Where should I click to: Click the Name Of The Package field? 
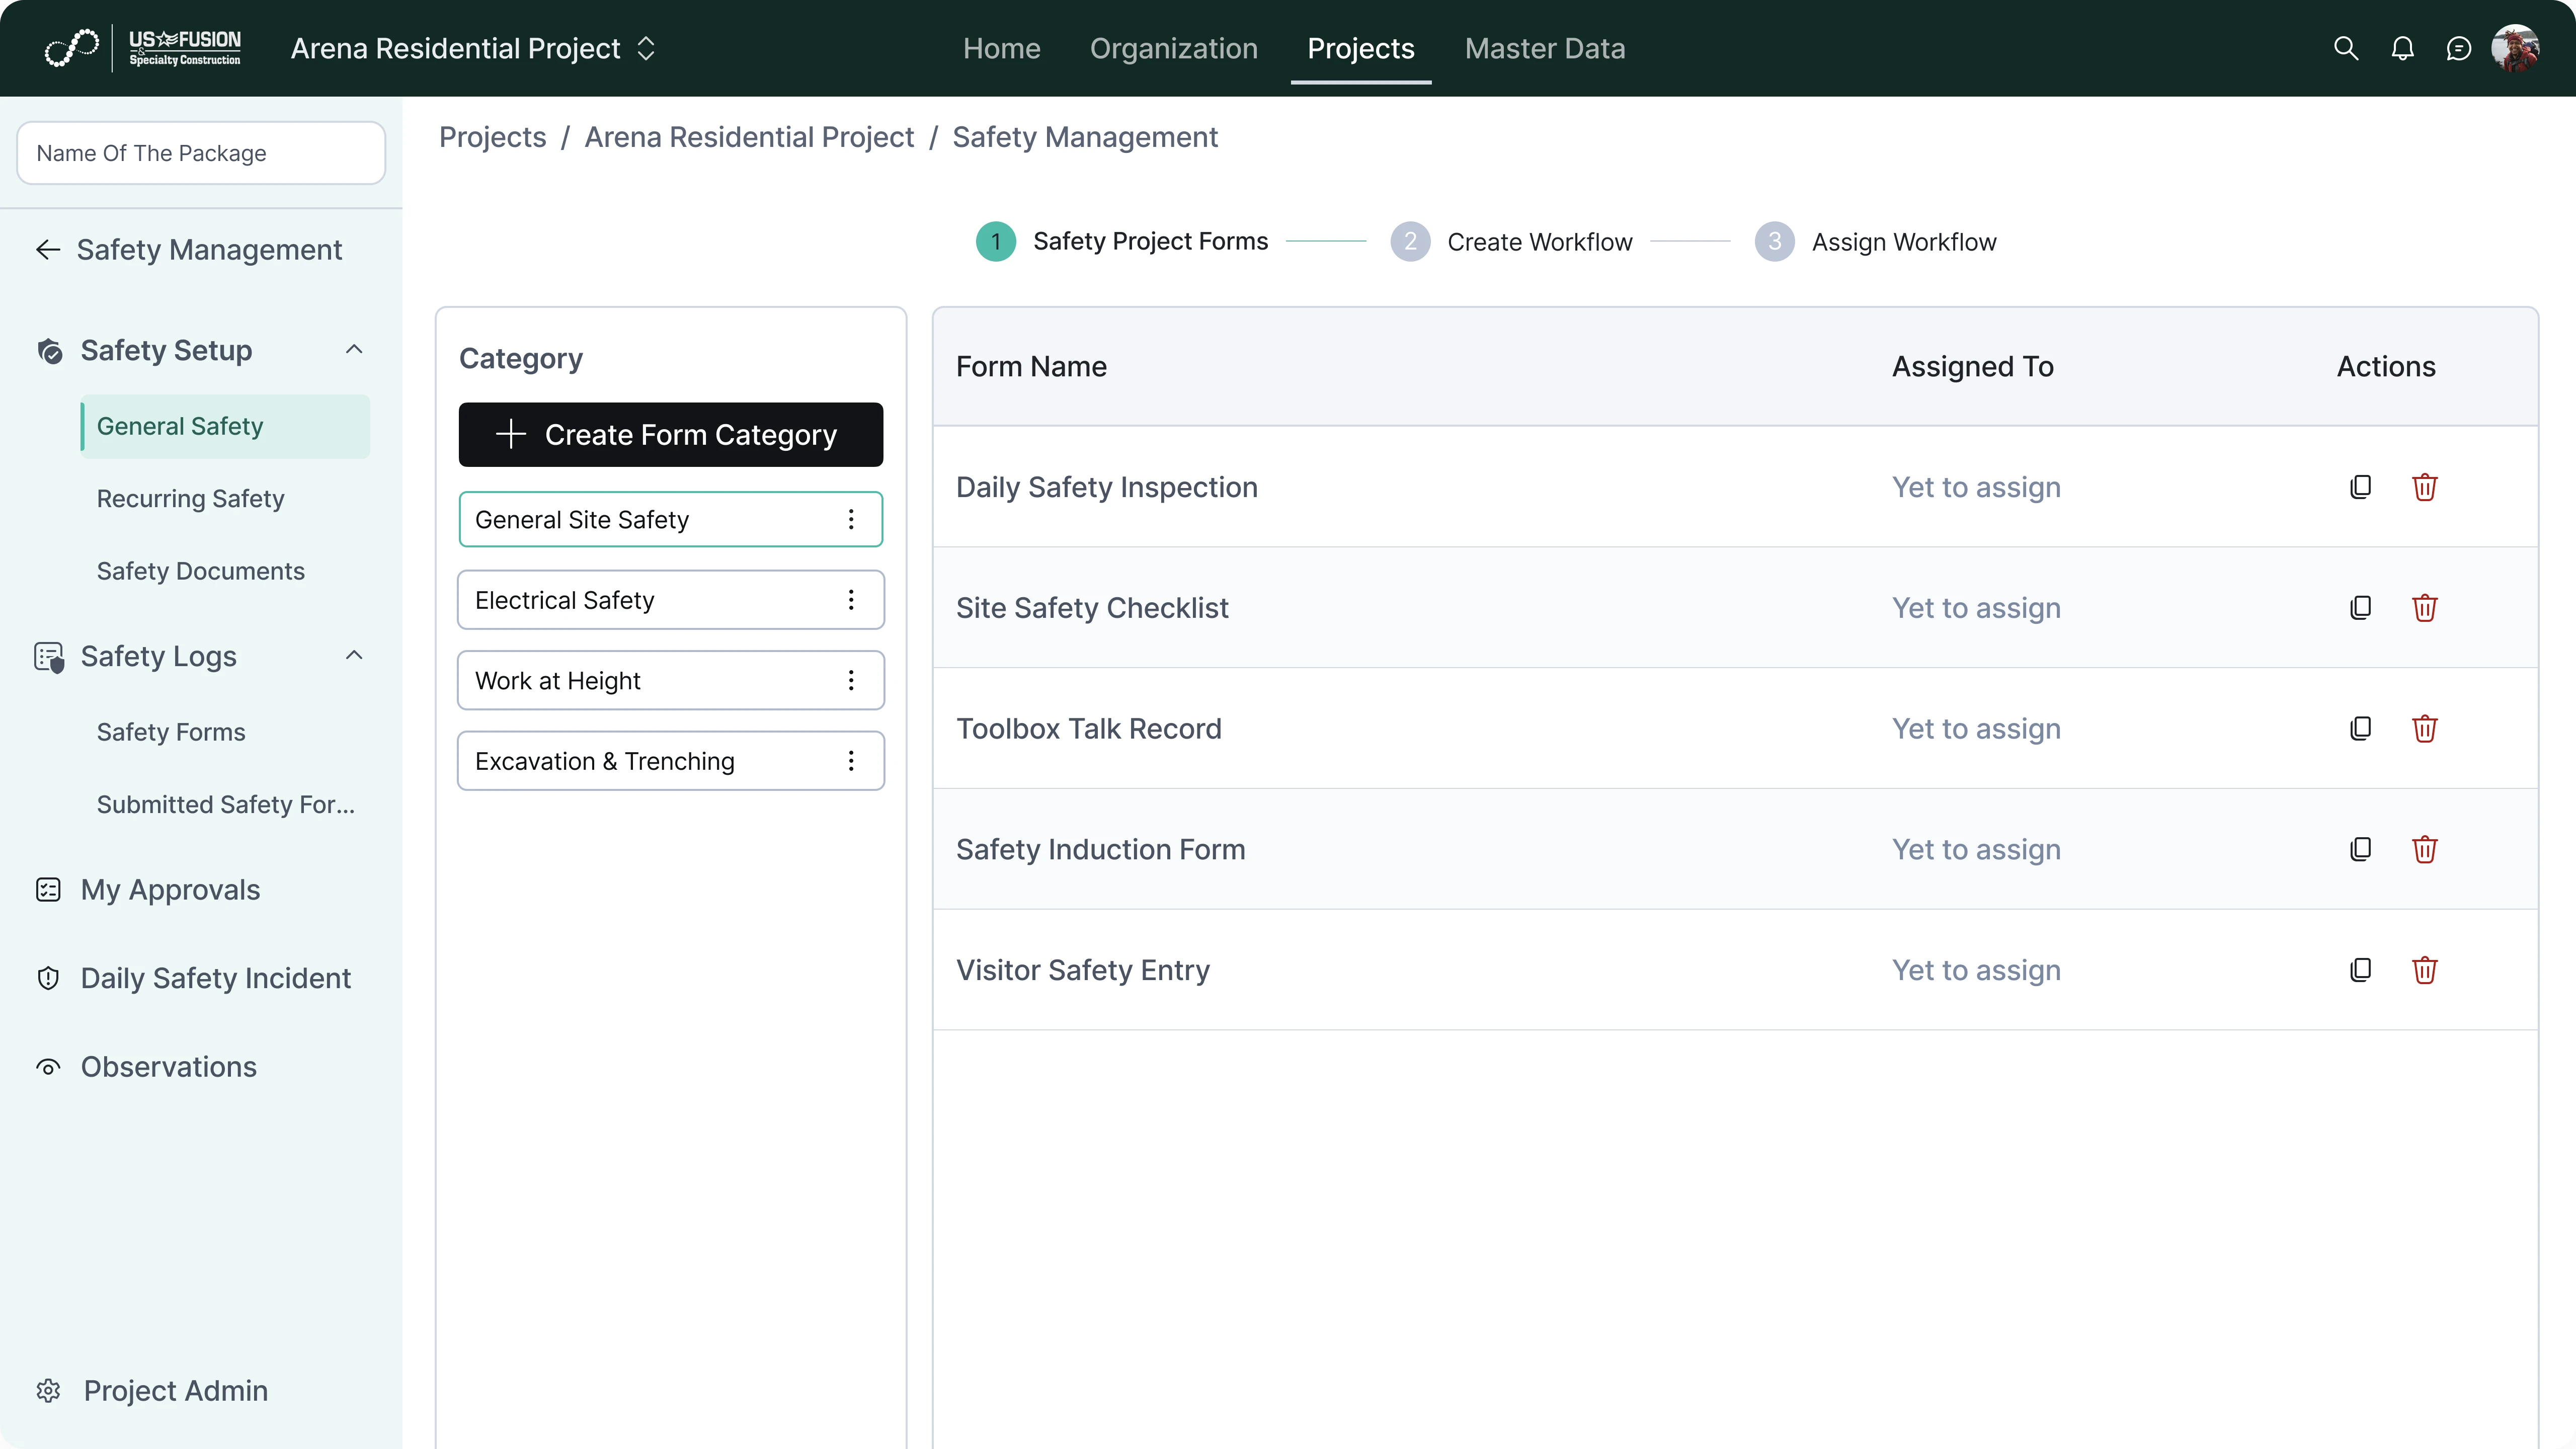tap(200, 152)
